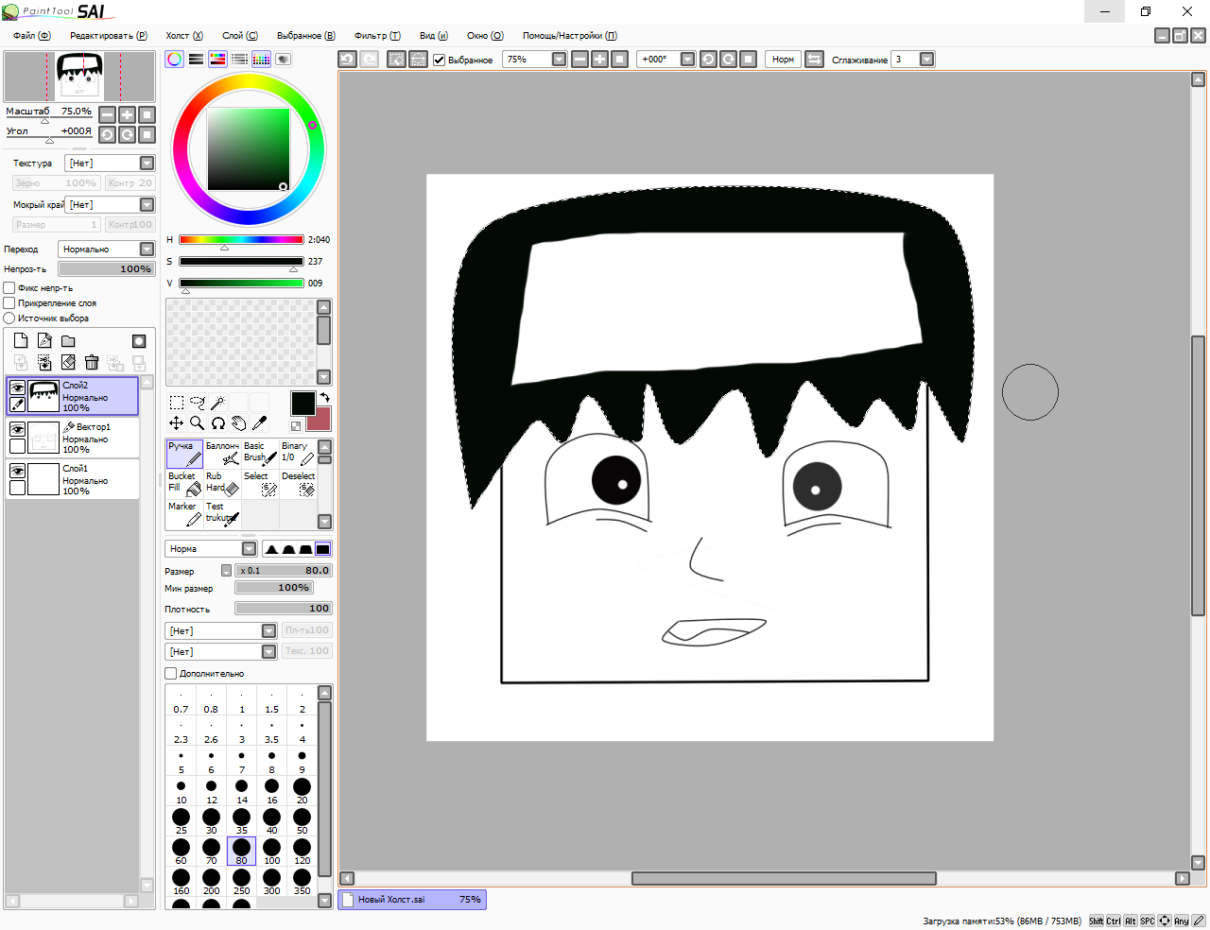Flip the canvas view horizontally

814,59
